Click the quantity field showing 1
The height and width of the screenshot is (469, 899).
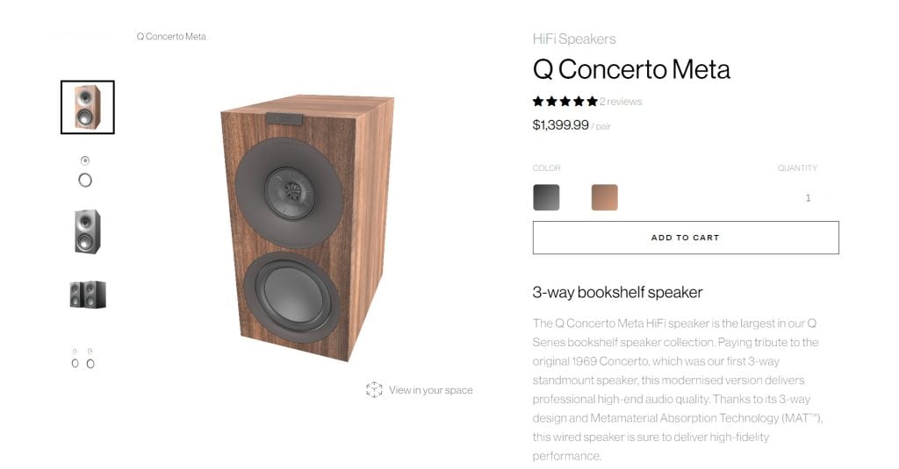809,197
